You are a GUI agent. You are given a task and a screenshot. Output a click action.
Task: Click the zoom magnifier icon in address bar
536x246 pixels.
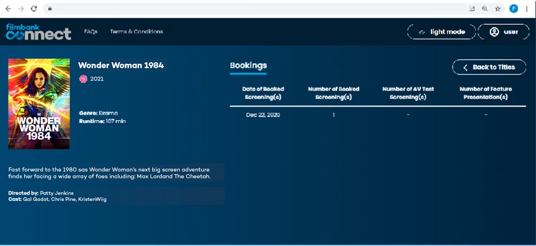coord(485,9)
